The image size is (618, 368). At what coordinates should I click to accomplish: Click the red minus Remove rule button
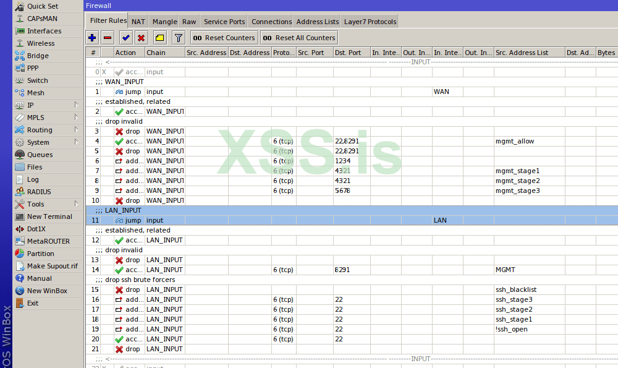click(108, 38)
